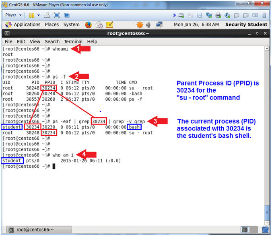Open the Search menu in terminal
Image resolution: width=272 pixels, height=236 pixels.
click(x=52, y=41)
